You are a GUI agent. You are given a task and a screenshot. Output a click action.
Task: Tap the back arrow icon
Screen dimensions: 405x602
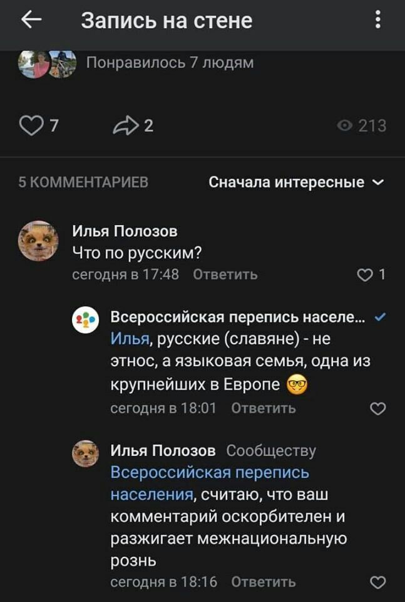tap(31, 21)
